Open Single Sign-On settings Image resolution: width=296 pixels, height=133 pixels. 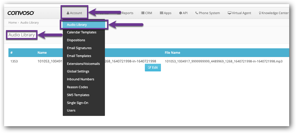(x=77, y=103)
